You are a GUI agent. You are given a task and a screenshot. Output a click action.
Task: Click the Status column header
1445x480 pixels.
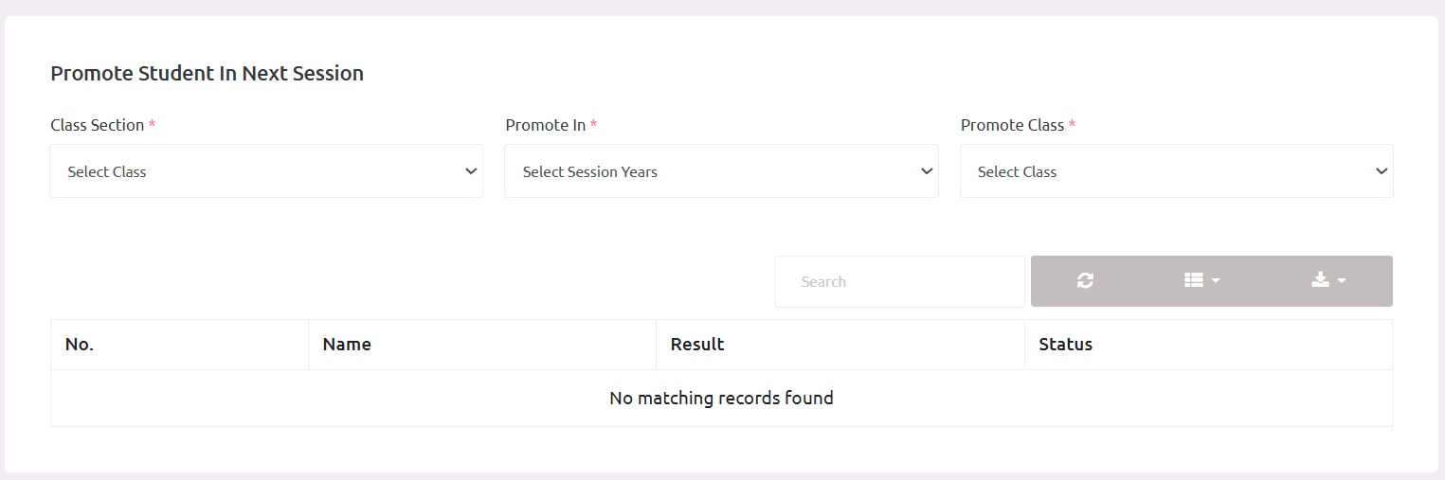click(1208, 345)
